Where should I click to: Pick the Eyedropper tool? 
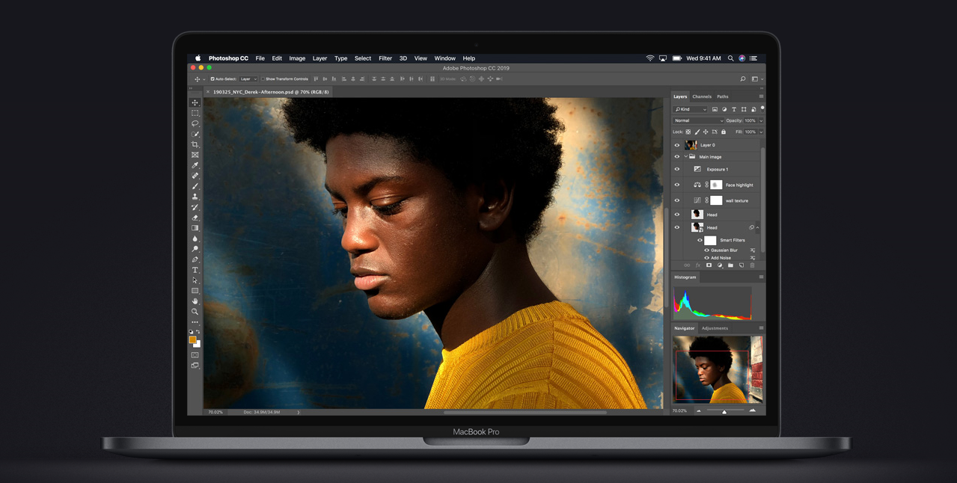point(195,165)
